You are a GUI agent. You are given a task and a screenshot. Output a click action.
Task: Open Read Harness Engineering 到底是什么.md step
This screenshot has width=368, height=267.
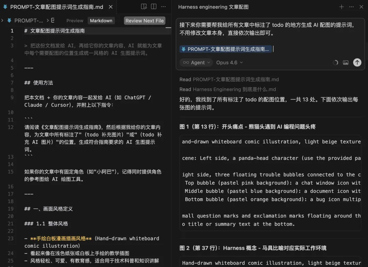(228, 89)
